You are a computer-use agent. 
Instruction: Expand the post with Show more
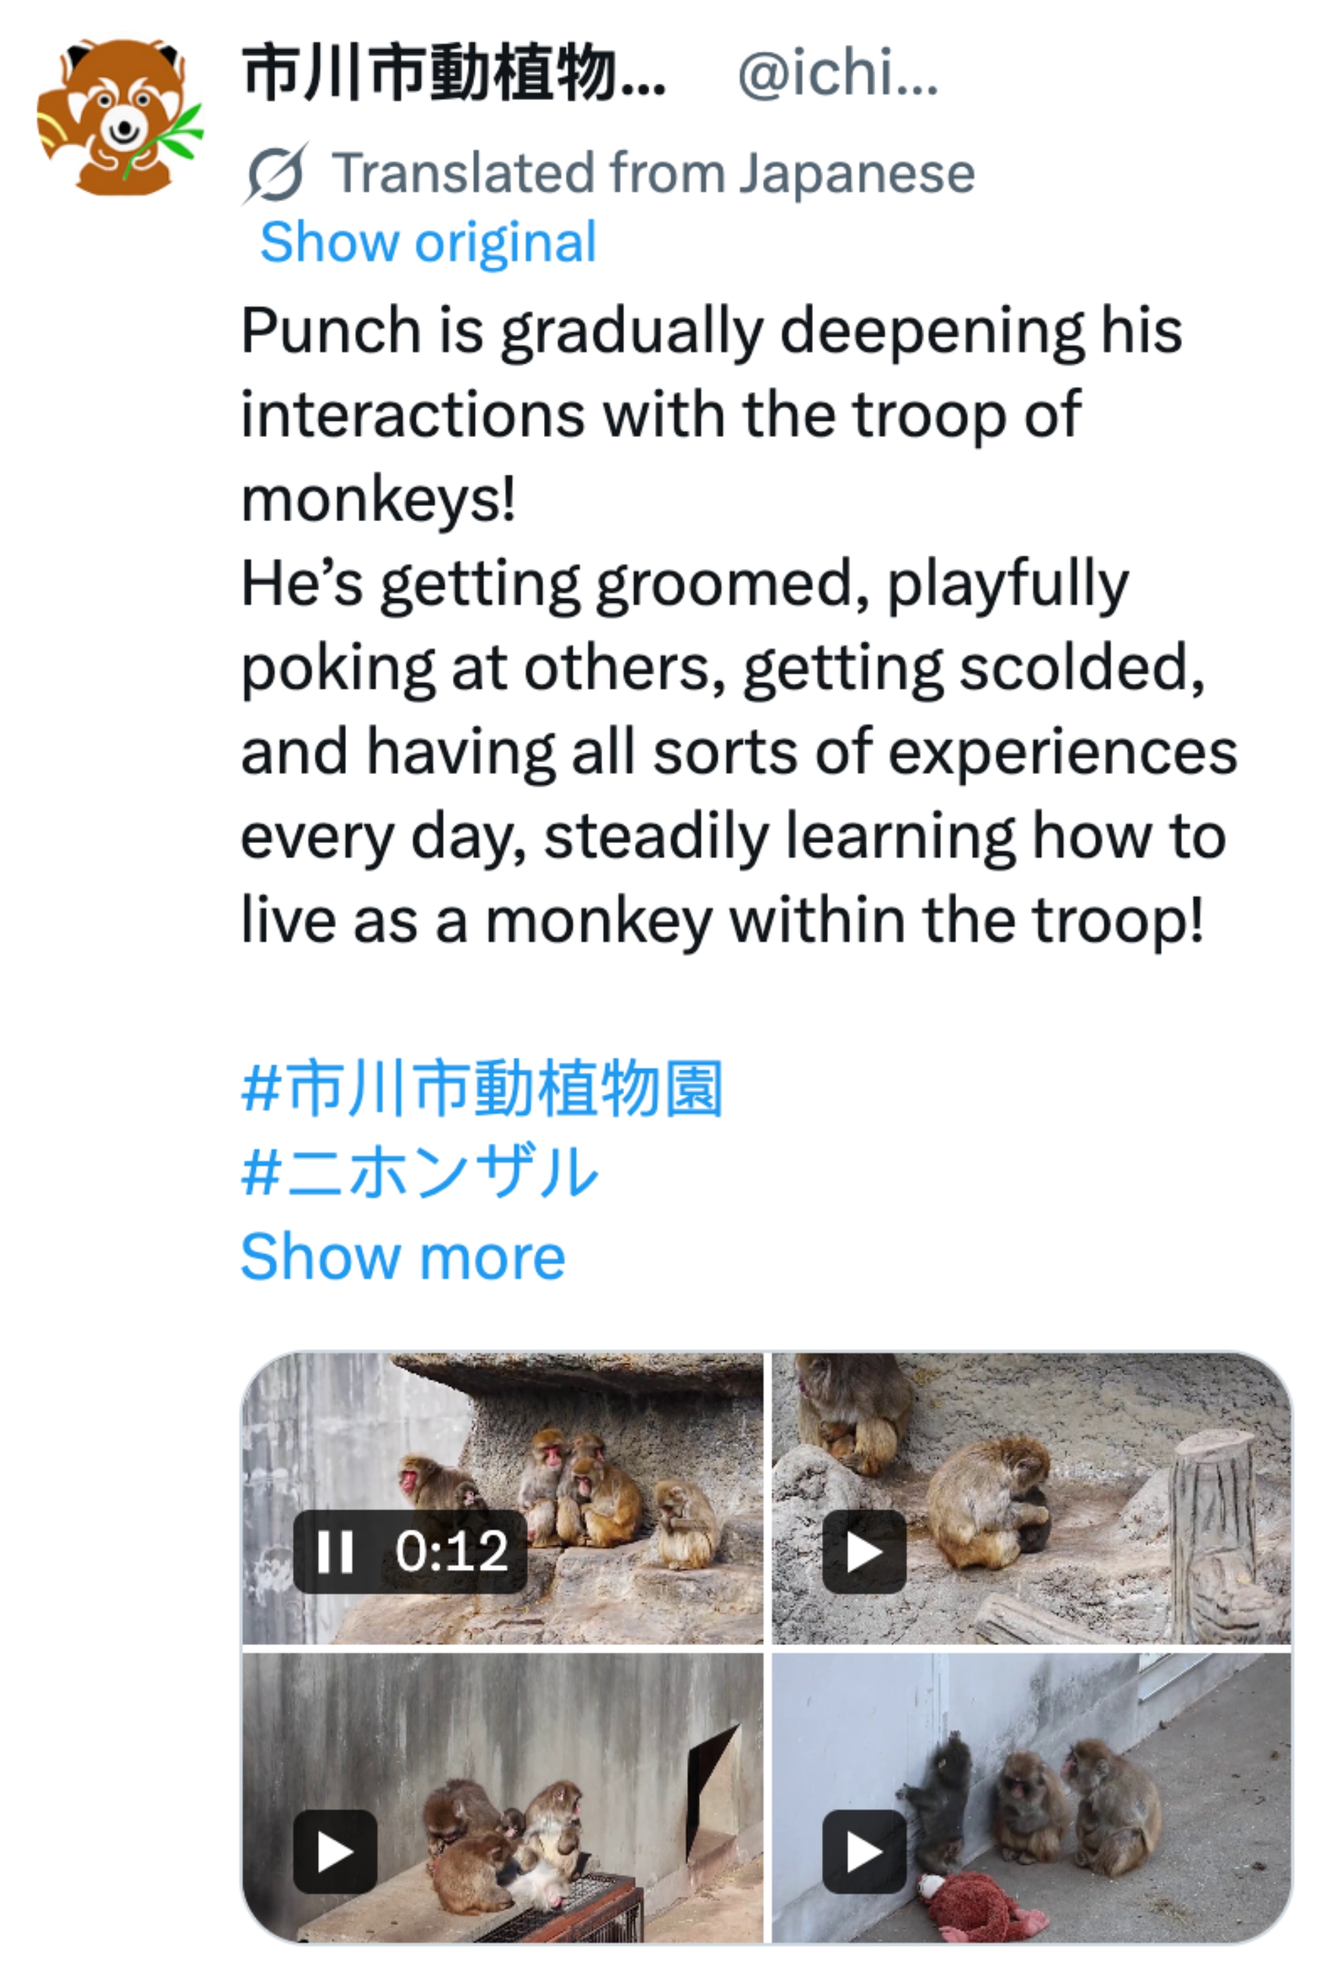coord(403,1257)
